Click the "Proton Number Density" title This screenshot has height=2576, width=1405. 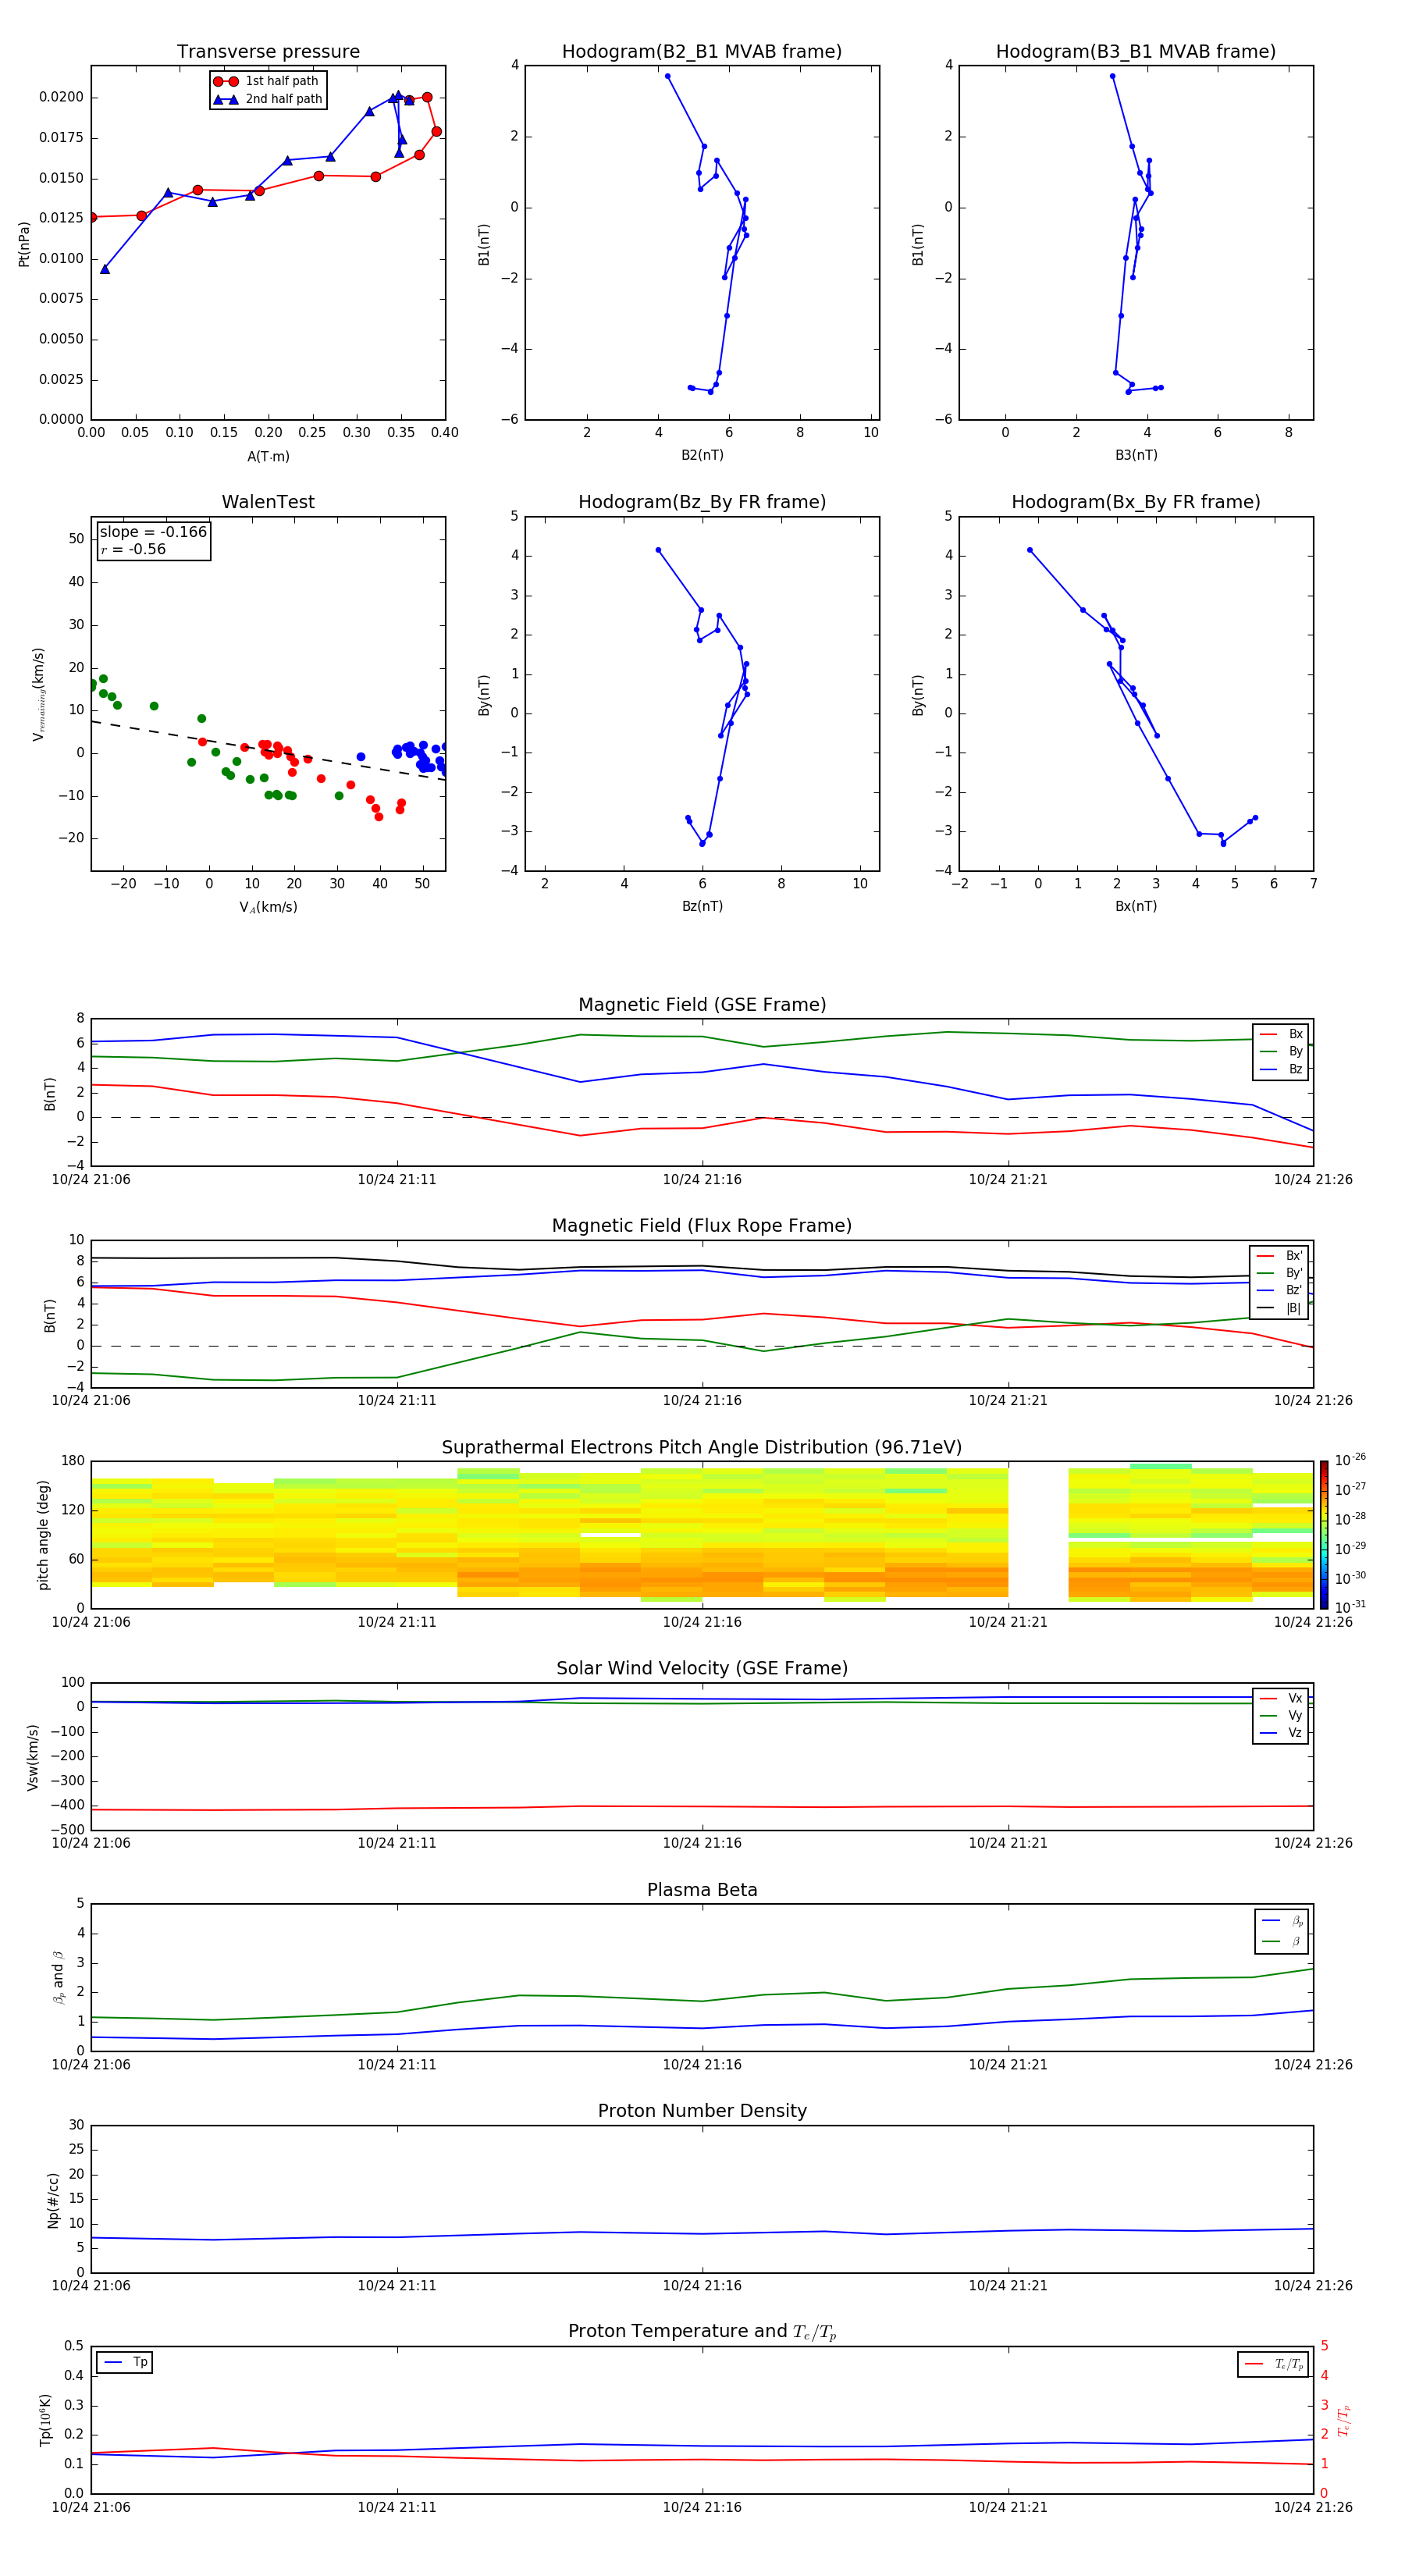tap(702, 2111)
